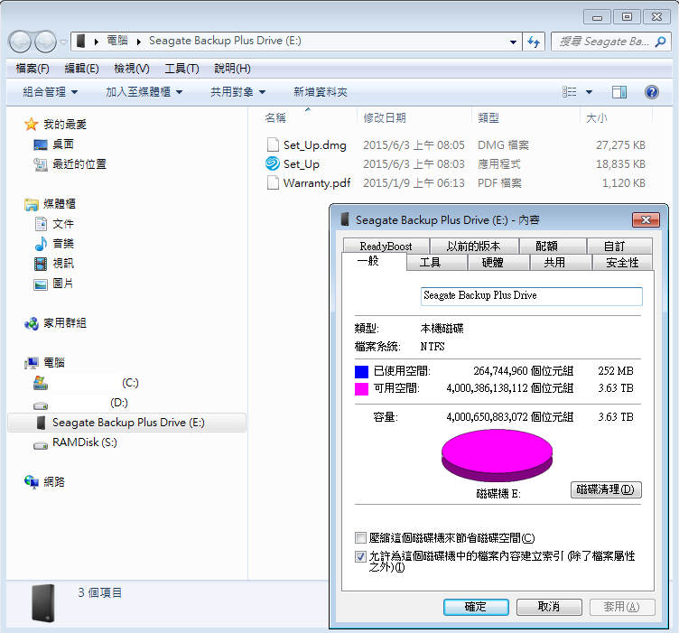Click the Set_Up.dmg file icon
679x633 pixels.
273,144
